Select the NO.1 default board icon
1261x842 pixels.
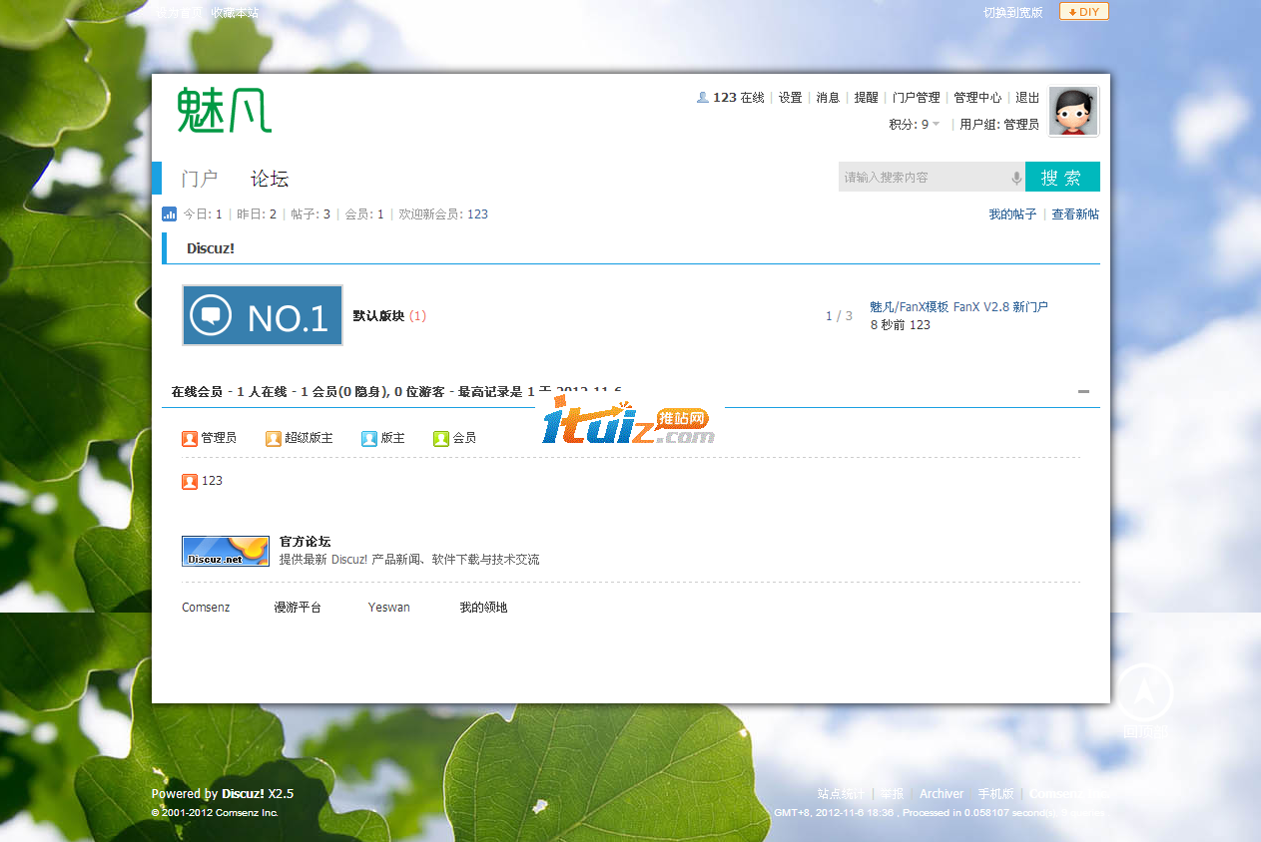(x=262, y=314)
